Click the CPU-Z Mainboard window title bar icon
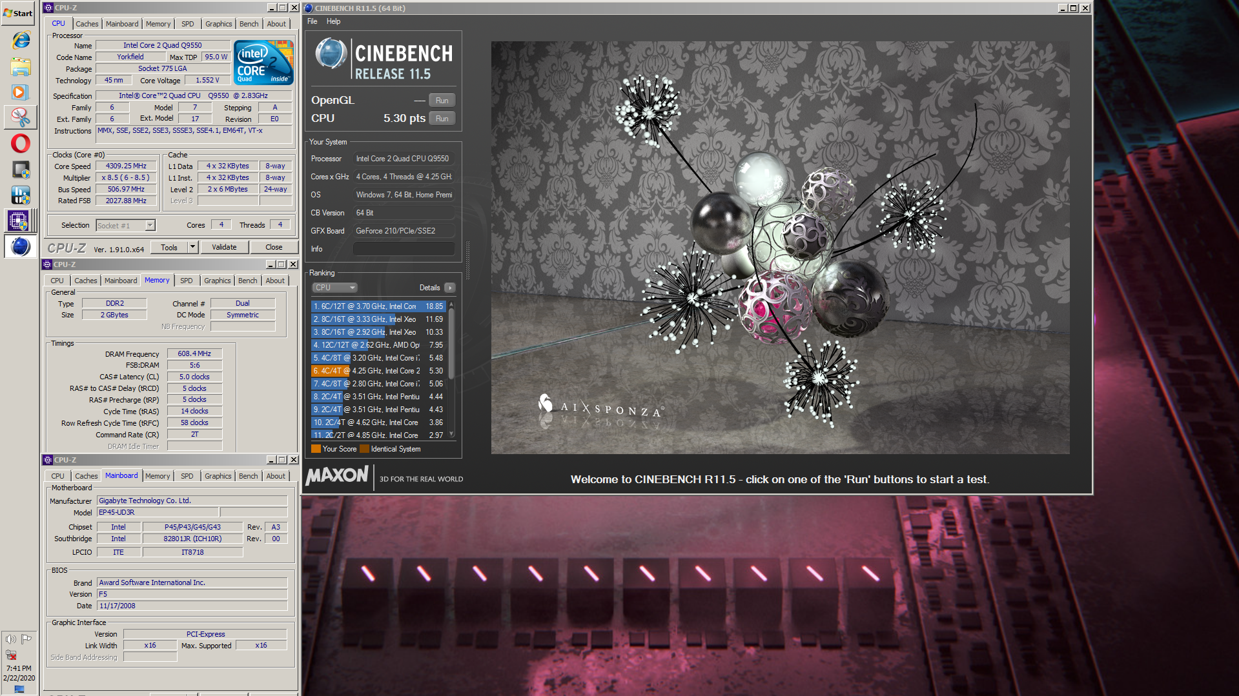Image resolution: width=1239 pixels, height=696 pixels. coord(47,460)
